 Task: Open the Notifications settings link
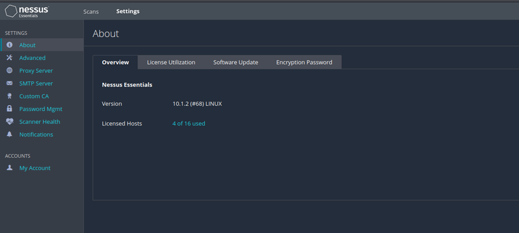(x=36, y=134)
